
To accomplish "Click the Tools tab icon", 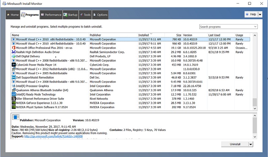I will pos(81,15).
